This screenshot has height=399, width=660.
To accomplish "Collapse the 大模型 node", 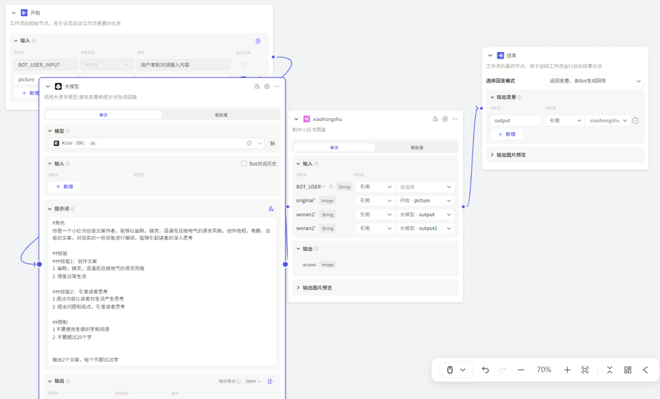I will point(48,86).
